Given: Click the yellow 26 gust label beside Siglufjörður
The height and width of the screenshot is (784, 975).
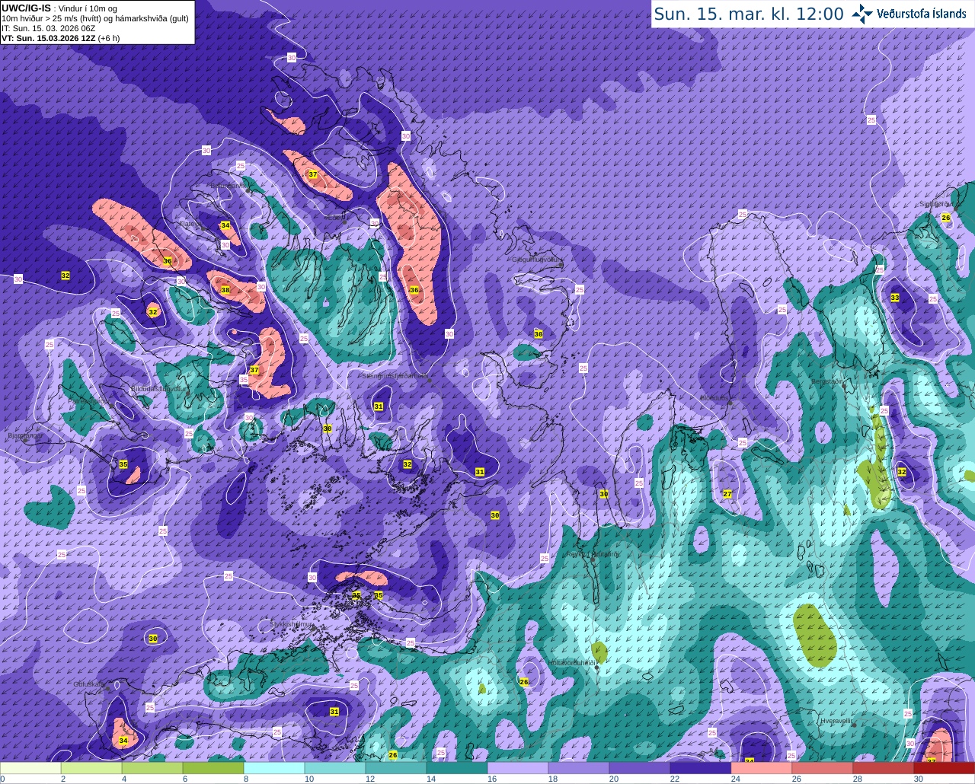Looking at the screenshot, I should pyautogui.click(x=946, y=218).
